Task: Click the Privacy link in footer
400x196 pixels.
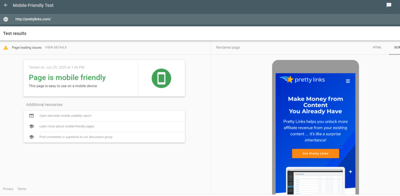Action: [8, 189]
